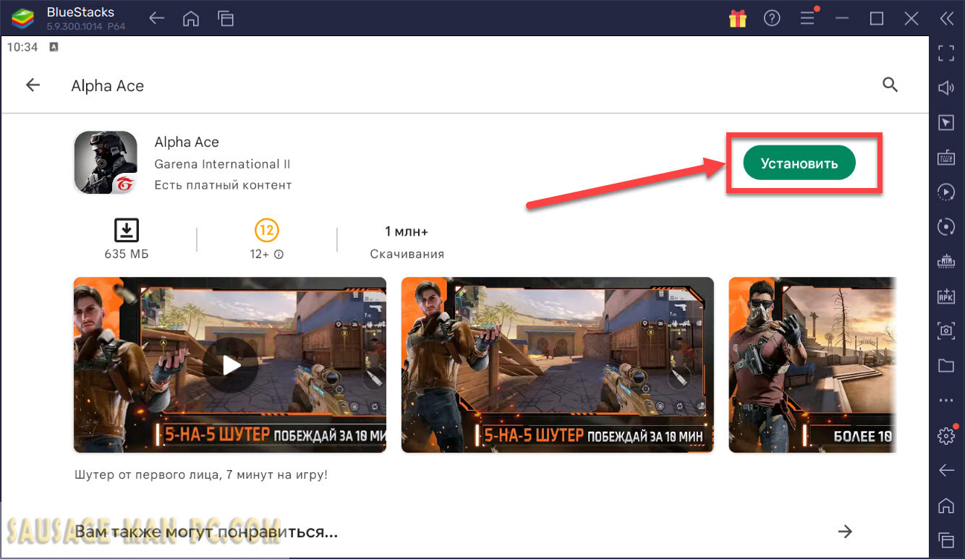Click the back arrow in the right sidebar
The height and width of the screenshot is (559, 965).
(x=946, y=471)
